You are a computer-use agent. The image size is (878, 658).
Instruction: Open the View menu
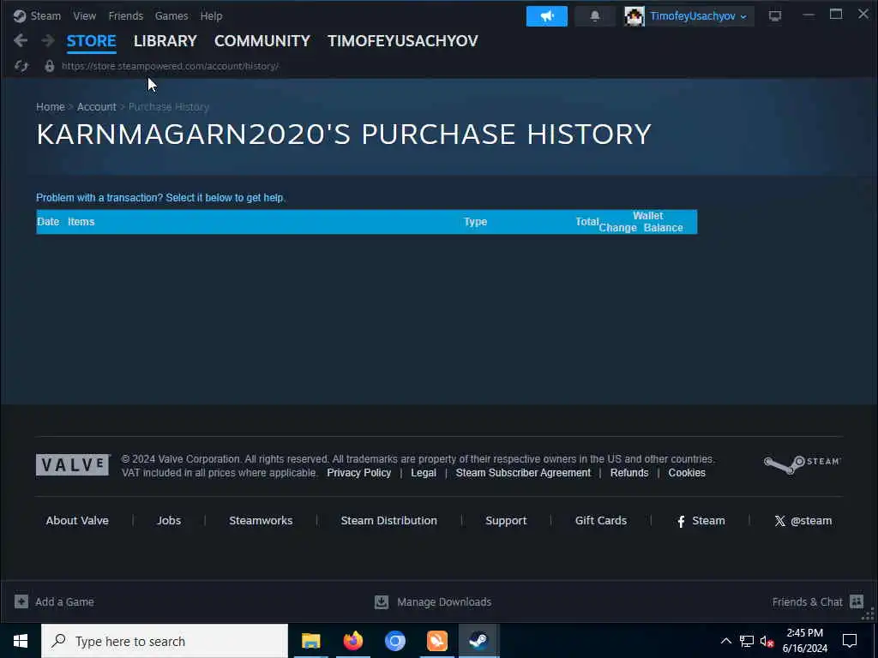click(85, 16)
